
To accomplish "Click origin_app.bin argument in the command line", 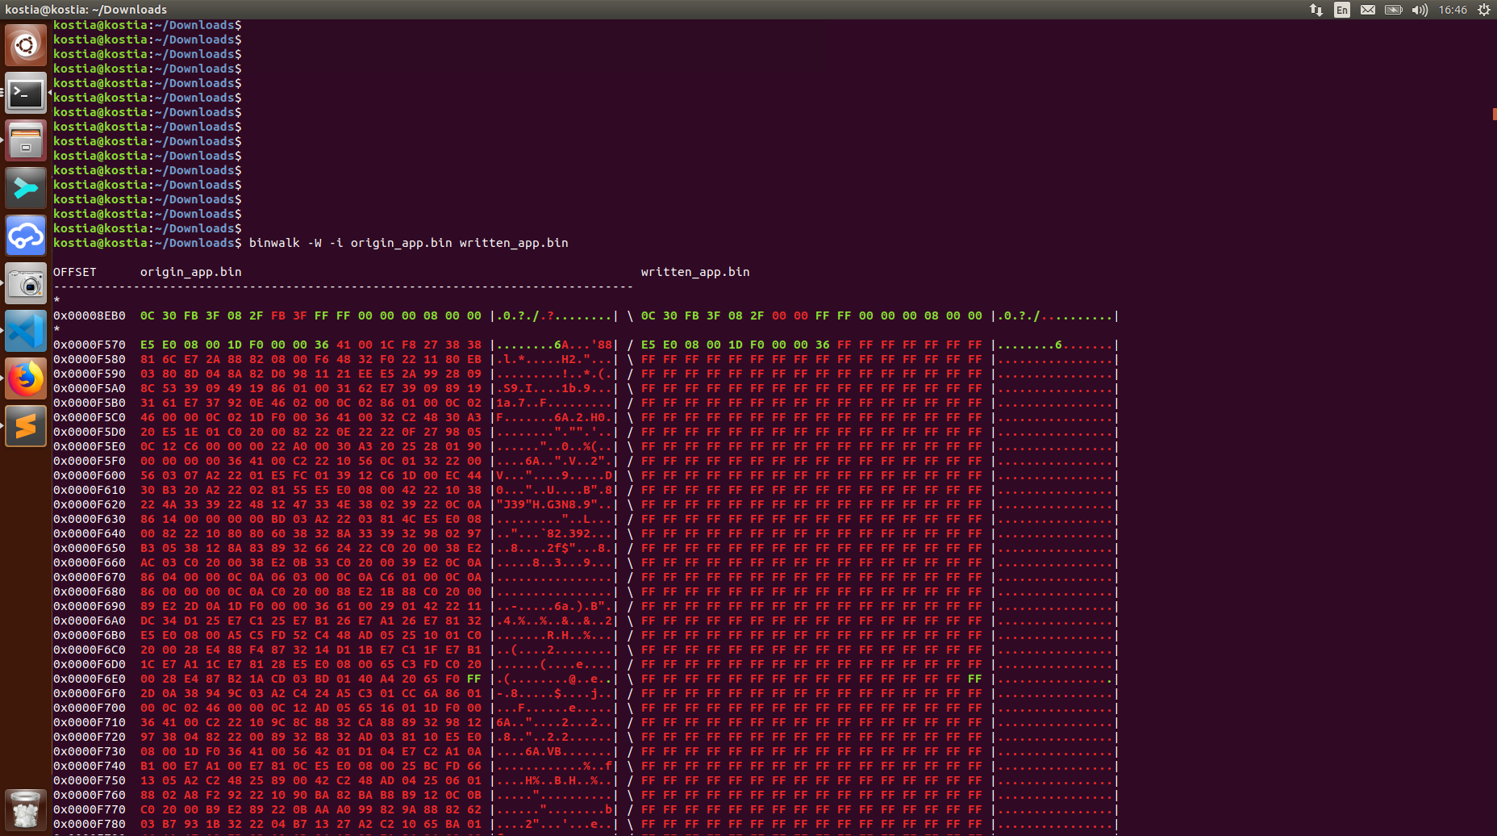I will [x=401, y=243].
